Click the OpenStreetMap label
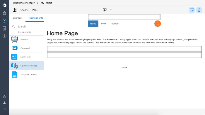 (29, 66)
